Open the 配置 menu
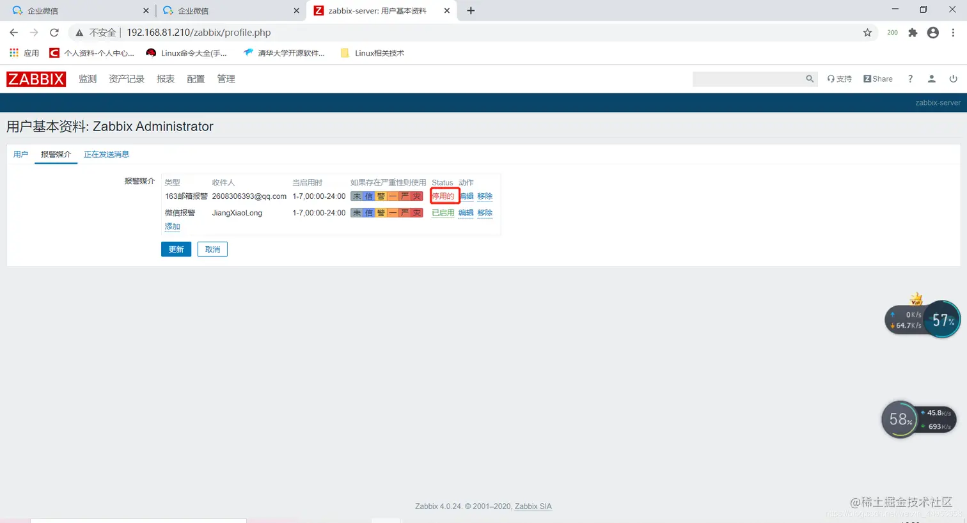Viewport: 967px width, 523px height. click(x=196, y=79)
